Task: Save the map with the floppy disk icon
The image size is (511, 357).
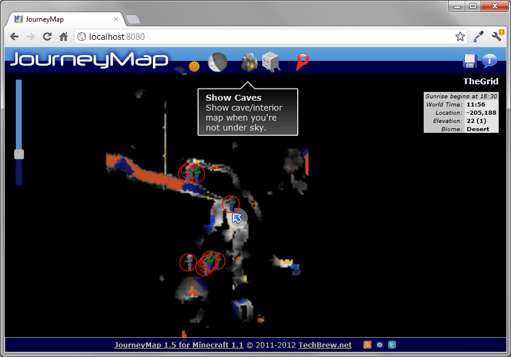Action: coord(469,61)
